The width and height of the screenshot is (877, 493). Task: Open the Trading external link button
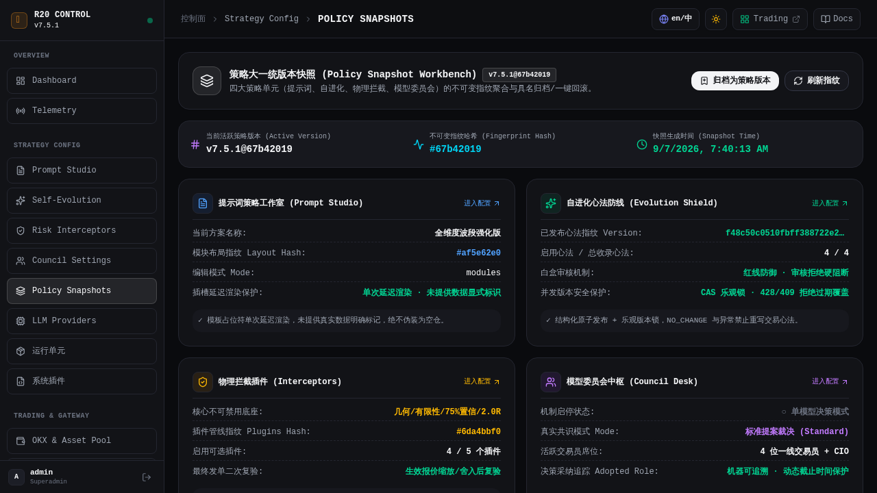[x=770, y=19]
